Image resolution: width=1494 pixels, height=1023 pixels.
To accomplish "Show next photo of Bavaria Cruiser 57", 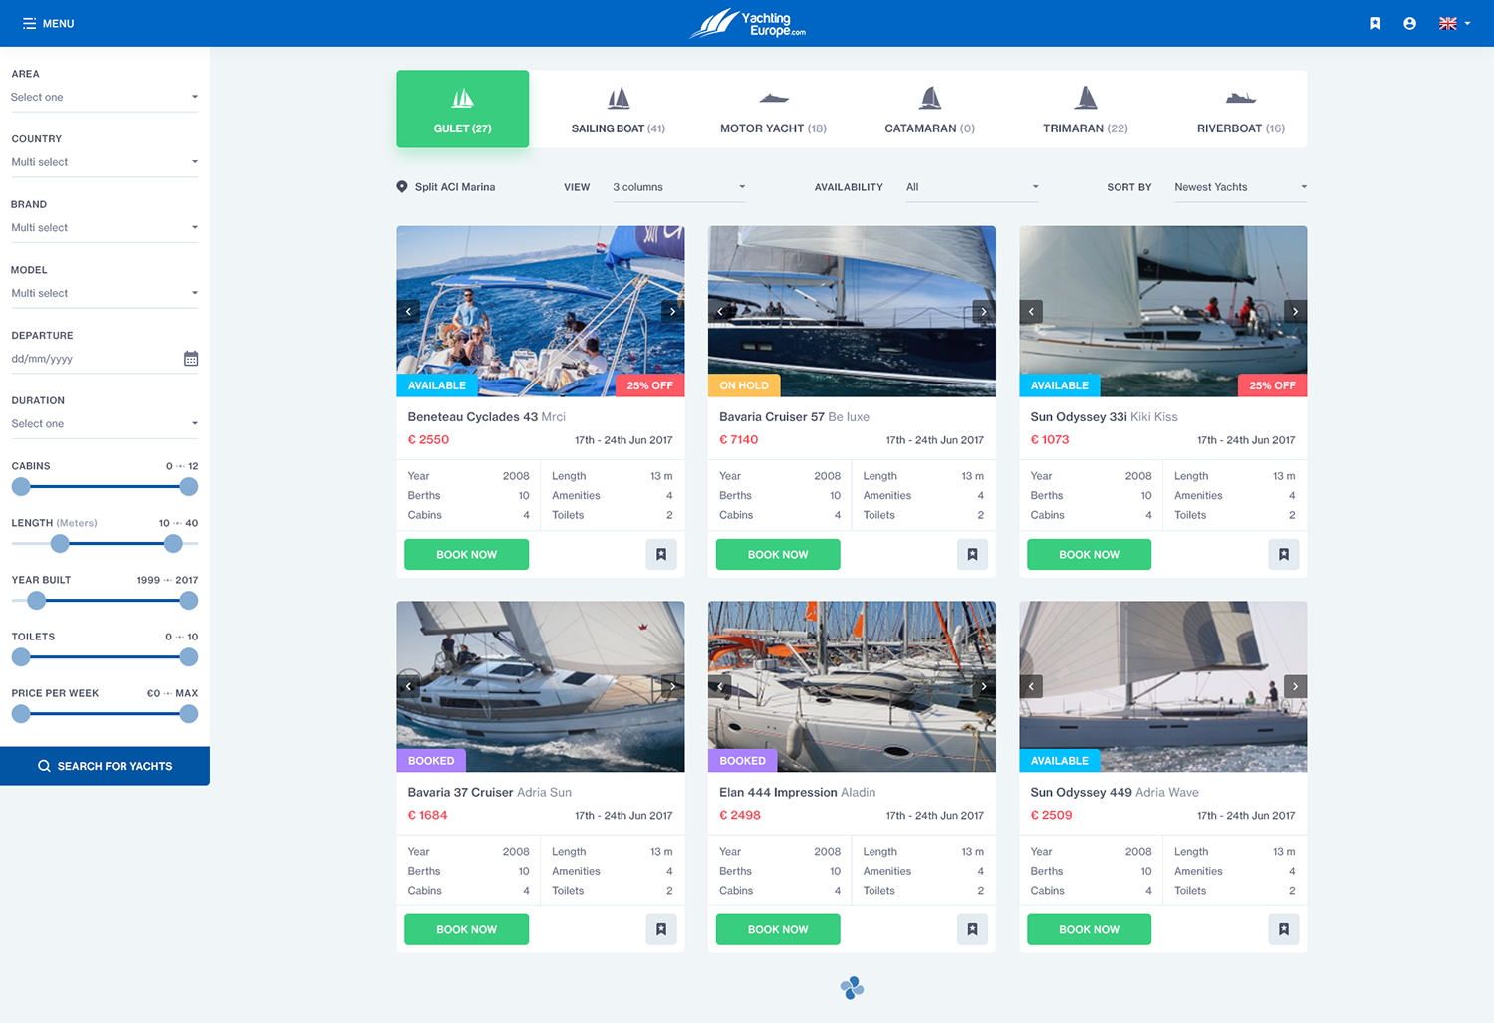I will 984,312.
